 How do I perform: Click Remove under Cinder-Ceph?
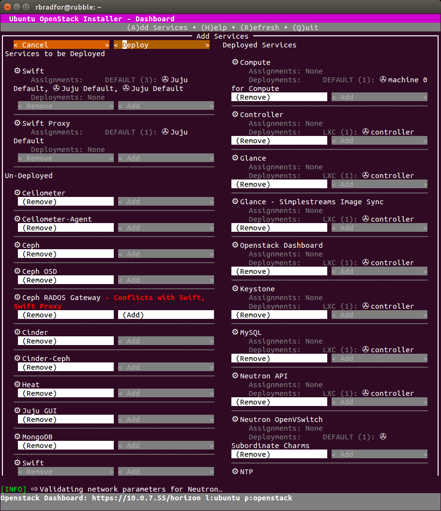point(66,367)
